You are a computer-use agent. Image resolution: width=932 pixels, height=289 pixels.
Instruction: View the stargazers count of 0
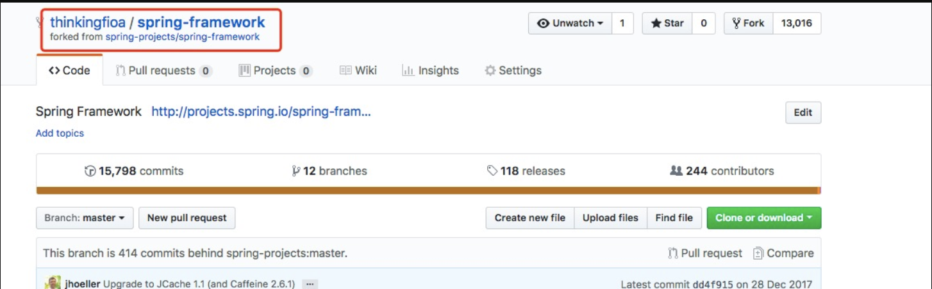click(x=703, y=24)
